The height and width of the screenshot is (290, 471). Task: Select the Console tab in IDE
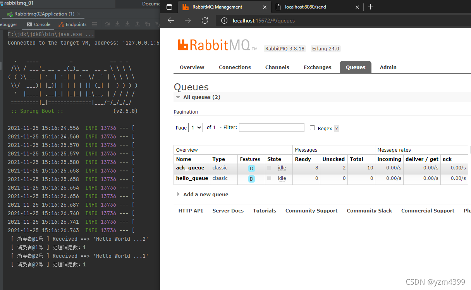38,24
